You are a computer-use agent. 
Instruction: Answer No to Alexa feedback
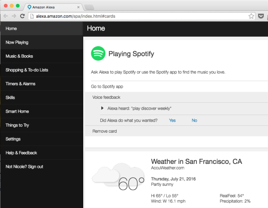pos(194,120)
